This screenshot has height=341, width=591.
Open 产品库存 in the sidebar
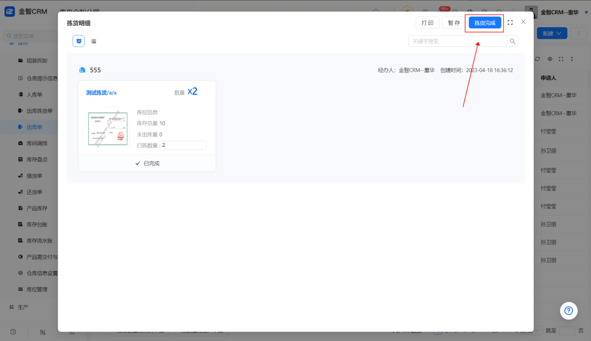click(37, 208)
